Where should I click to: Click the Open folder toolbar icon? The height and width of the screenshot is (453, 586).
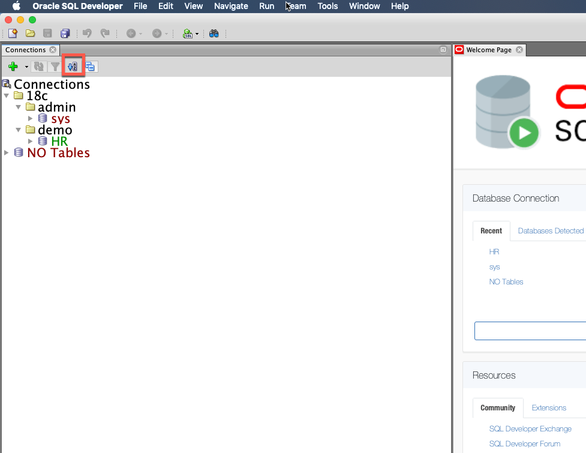click(30, 34)
